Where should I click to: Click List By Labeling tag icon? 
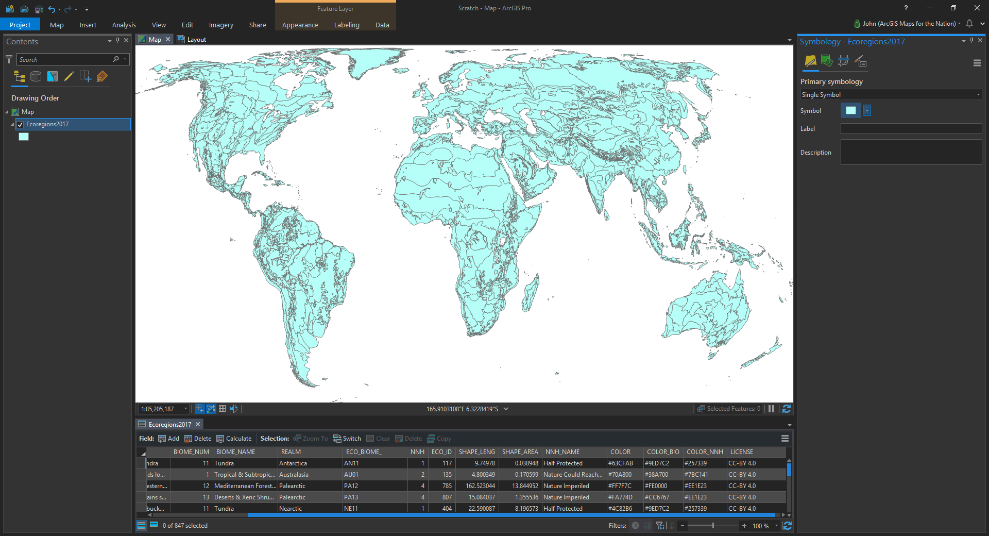(x=102, y=77)
